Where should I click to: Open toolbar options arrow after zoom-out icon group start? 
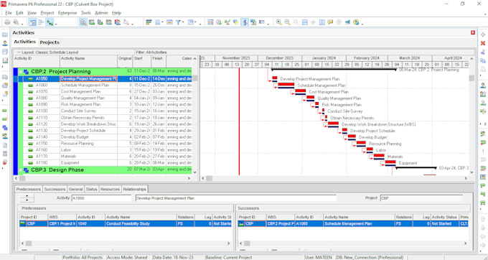click(268, 24)
